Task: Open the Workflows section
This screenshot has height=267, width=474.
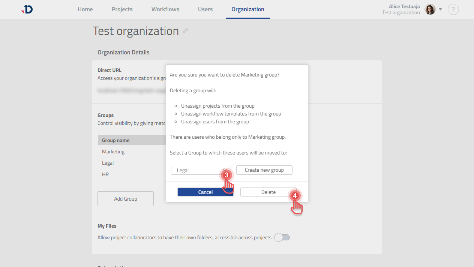Action: point(165,9)
